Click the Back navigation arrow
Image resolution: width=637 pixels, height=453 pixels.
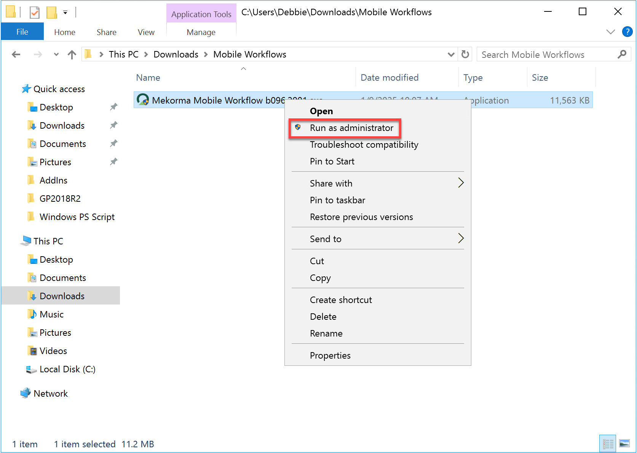(16, 55)
